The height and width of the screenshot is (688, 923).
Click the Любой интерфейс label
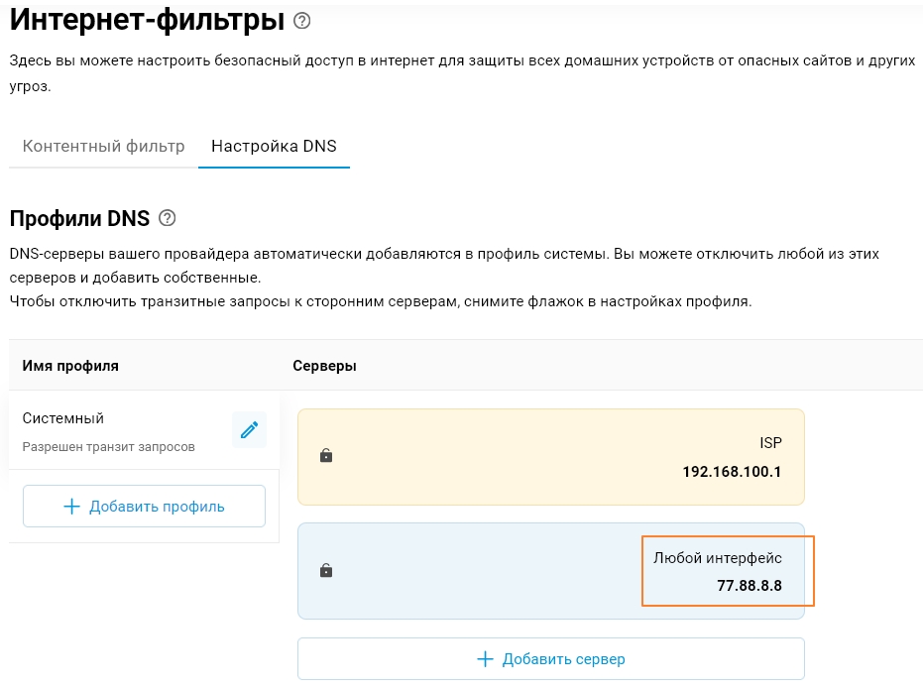[717, 559]
